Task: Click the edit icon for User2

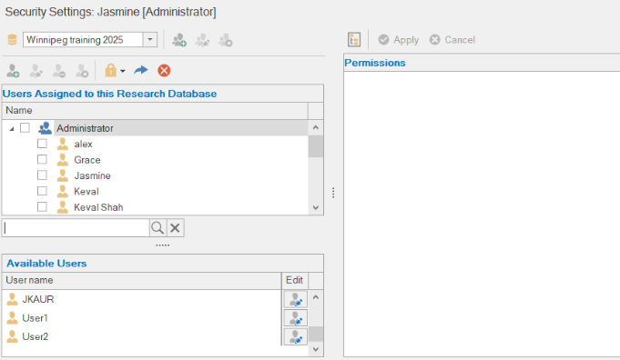Action: coord(295,336)
